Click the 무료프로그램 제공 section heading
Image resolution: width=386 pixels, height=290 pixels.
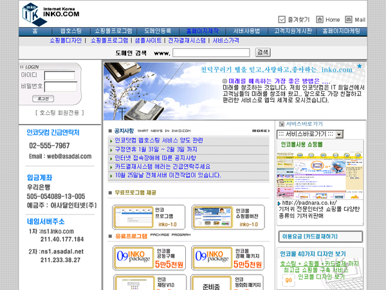point(135,193)
